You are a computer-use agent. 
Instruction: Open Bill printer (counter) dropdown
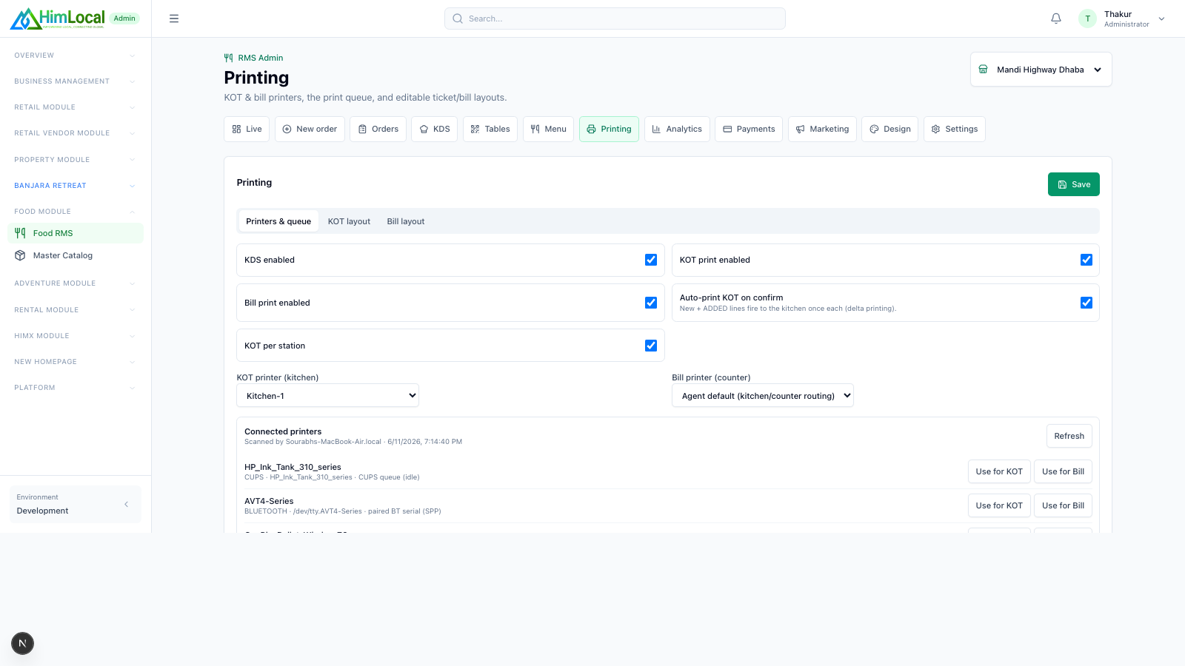(763, 396)
